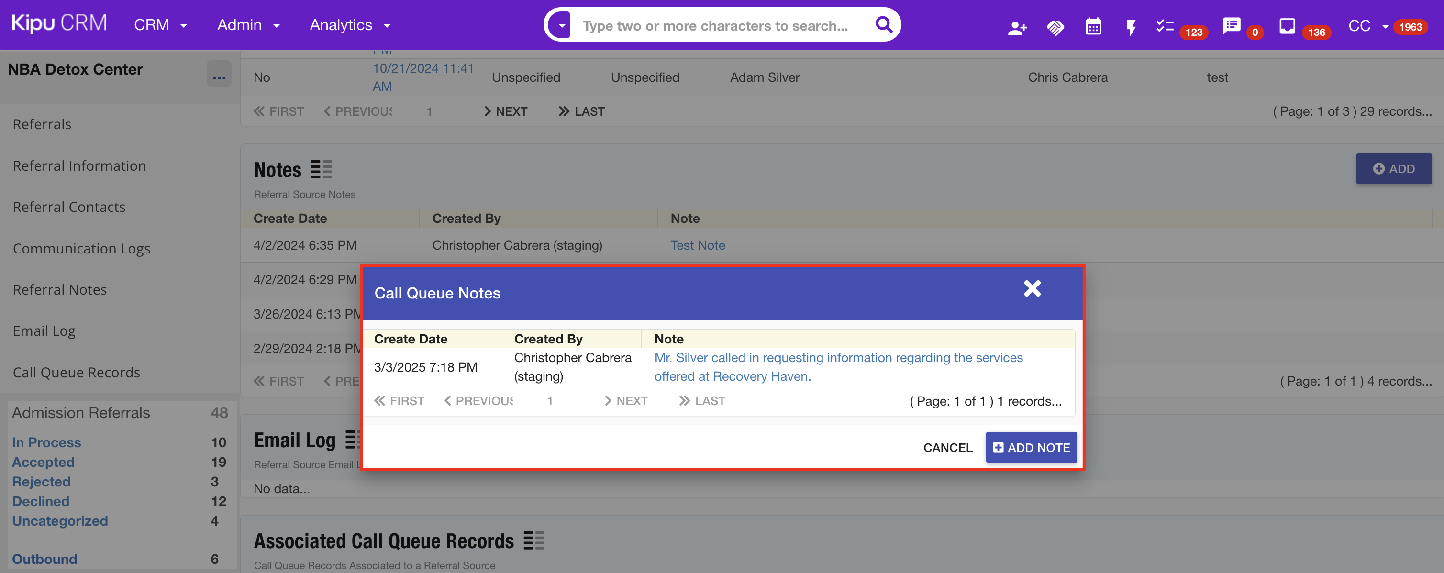1444x573 pixels.
Task: Open Rejected admission referrals
Action: pos(41,482)
